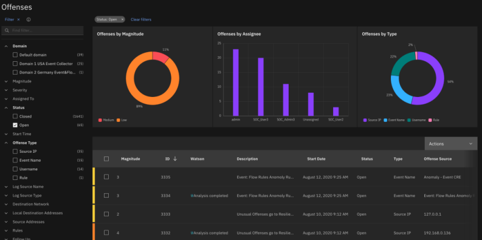Click the SOC_User2 bar in Assignee chart
The width and height of the screenshot is (482, 240).
coord(336,112)
